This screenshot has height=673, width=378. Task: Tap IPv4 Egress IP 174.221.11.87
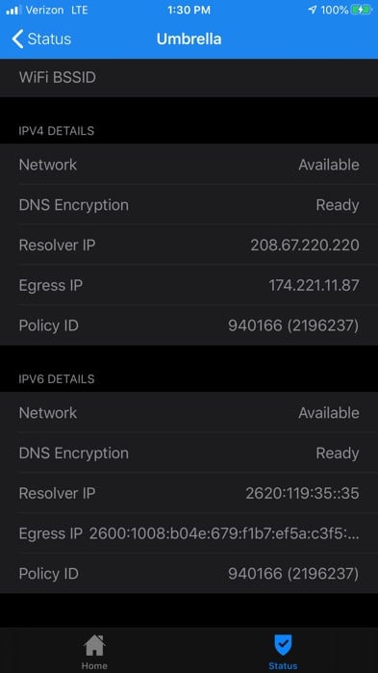pyautogui.click(x=315, y=285)
